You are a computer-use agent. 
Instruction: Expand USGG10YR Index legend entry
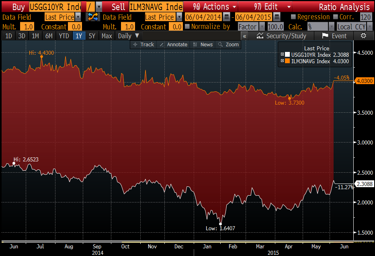coord(283,55)
